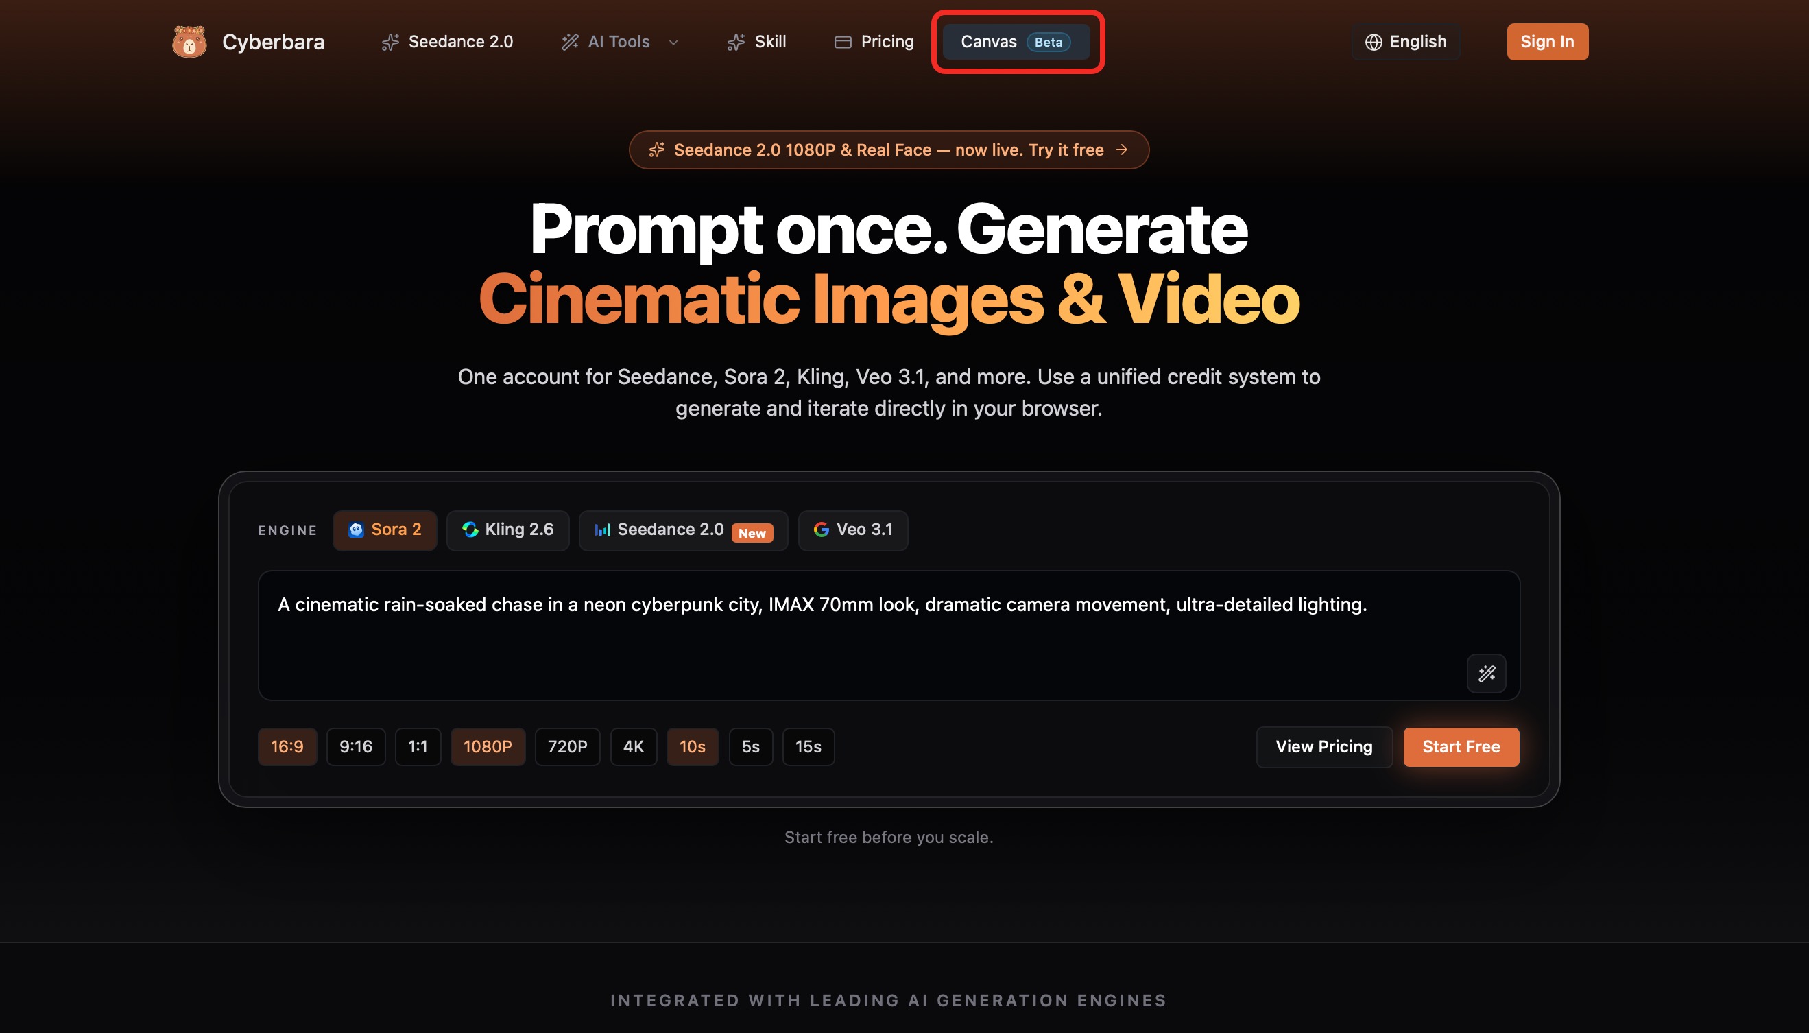The width and height of the screenshot is (1809, 1033).
Task: Click the sparkle icon beside Seedance 2.0
Action: [390, 43]
